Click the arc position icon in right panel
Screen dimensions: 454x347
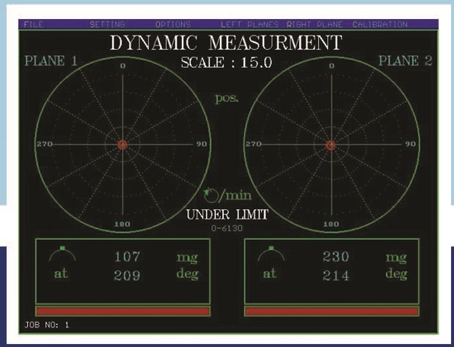tap(271, 255)
